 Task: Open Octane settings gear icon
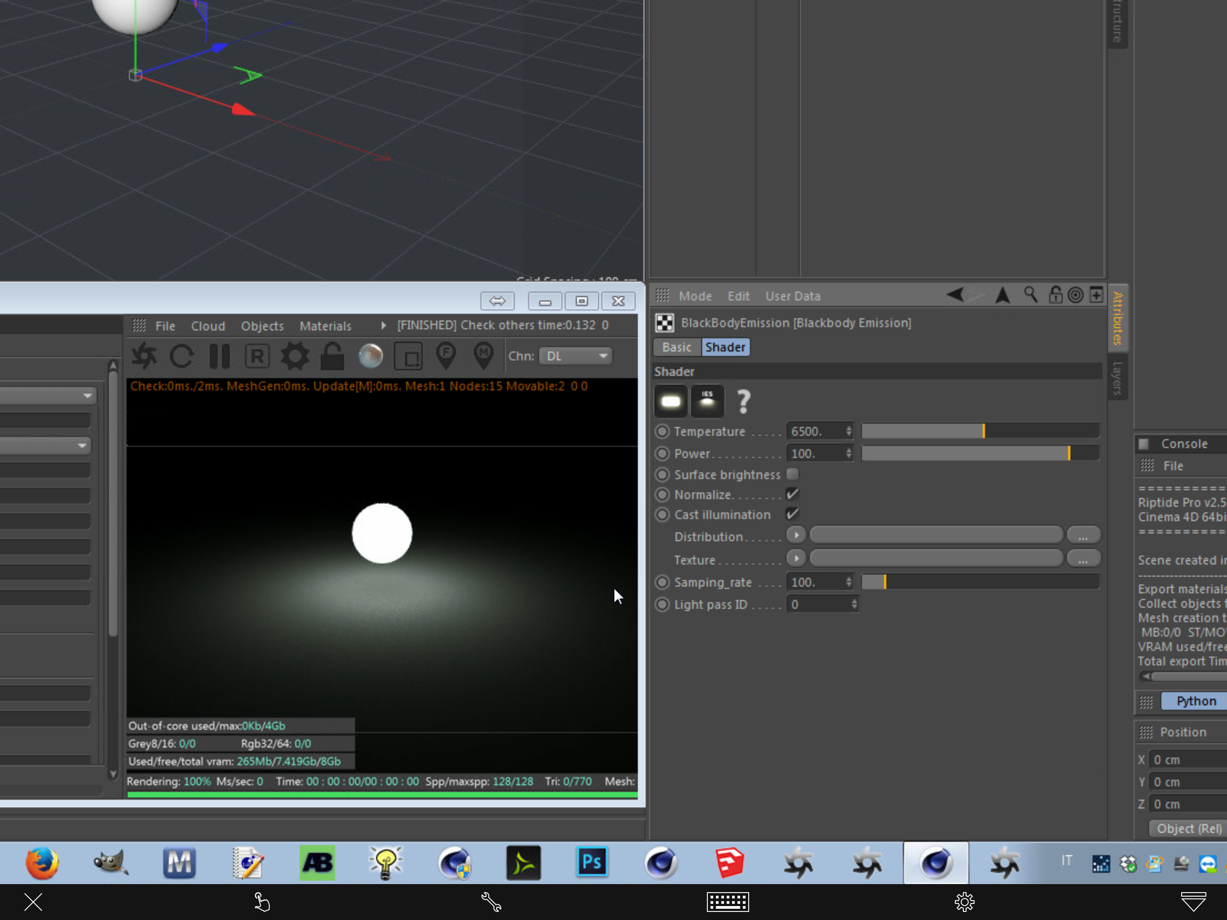[x=295, y=356]
